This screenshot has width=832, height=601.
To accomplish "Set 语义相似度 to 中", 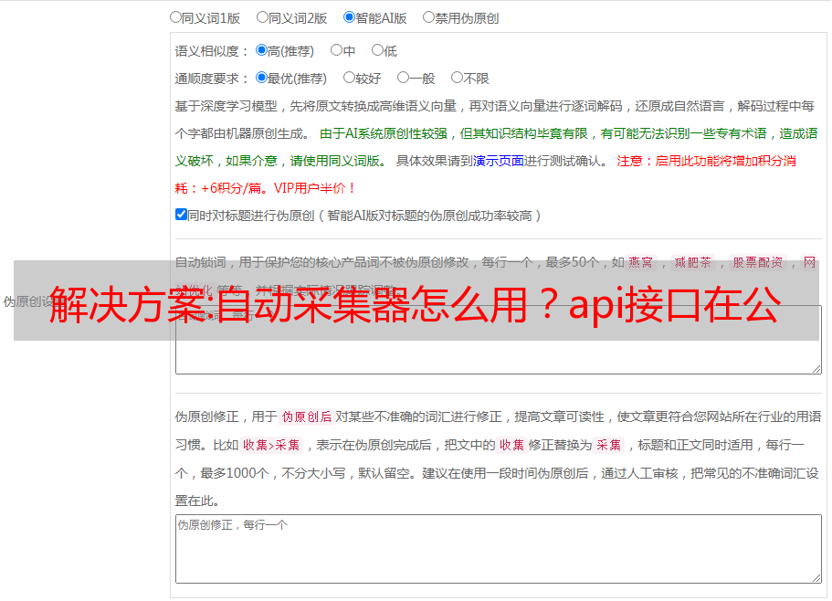I will [x=336, y=50].
